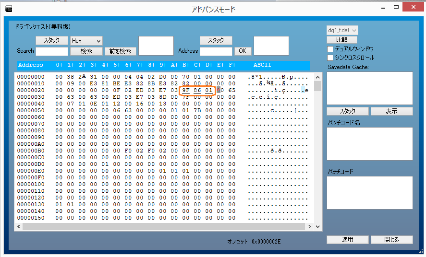Toggle the シンクロスクロール checkbox
This screenshot has width=426, height=257.
coord(330,58)
